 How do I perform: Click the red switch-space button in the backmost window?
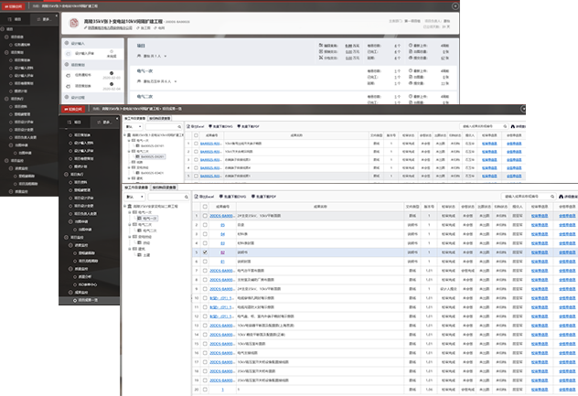(x=14, y=5)
